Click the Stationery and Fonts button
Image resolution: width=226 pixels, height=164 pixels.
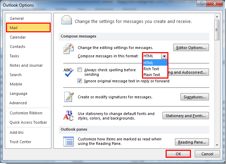click(x=186, y=116)
